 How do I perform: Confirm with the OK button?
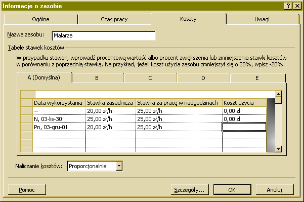[x=232, y=189]
